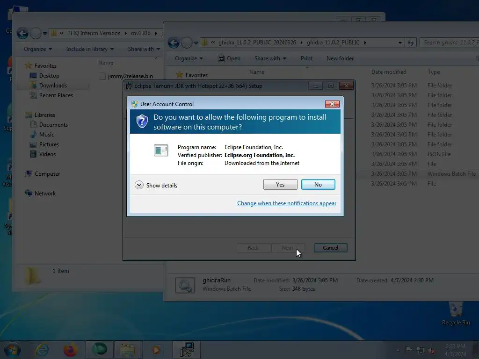Open Recycle Bin on desktop
This screenshot has height=359, width=479.
point(456,314)
